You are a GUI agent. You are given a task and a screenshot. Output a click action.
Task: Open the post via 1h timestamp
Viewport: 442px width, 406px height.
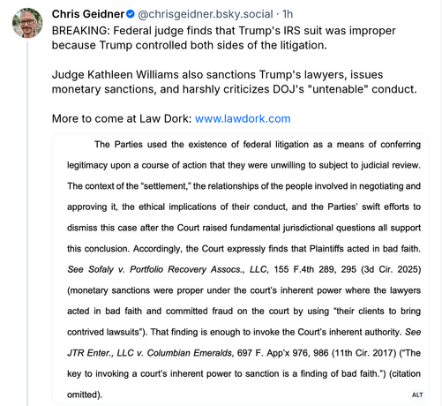tap(288, 14)
